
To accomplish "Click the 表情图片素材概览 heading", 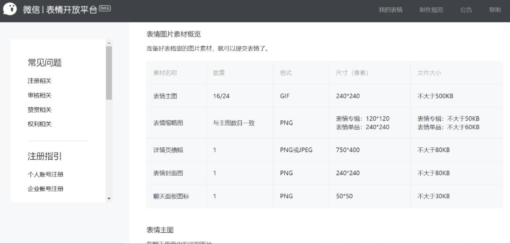I will [174, 34].
